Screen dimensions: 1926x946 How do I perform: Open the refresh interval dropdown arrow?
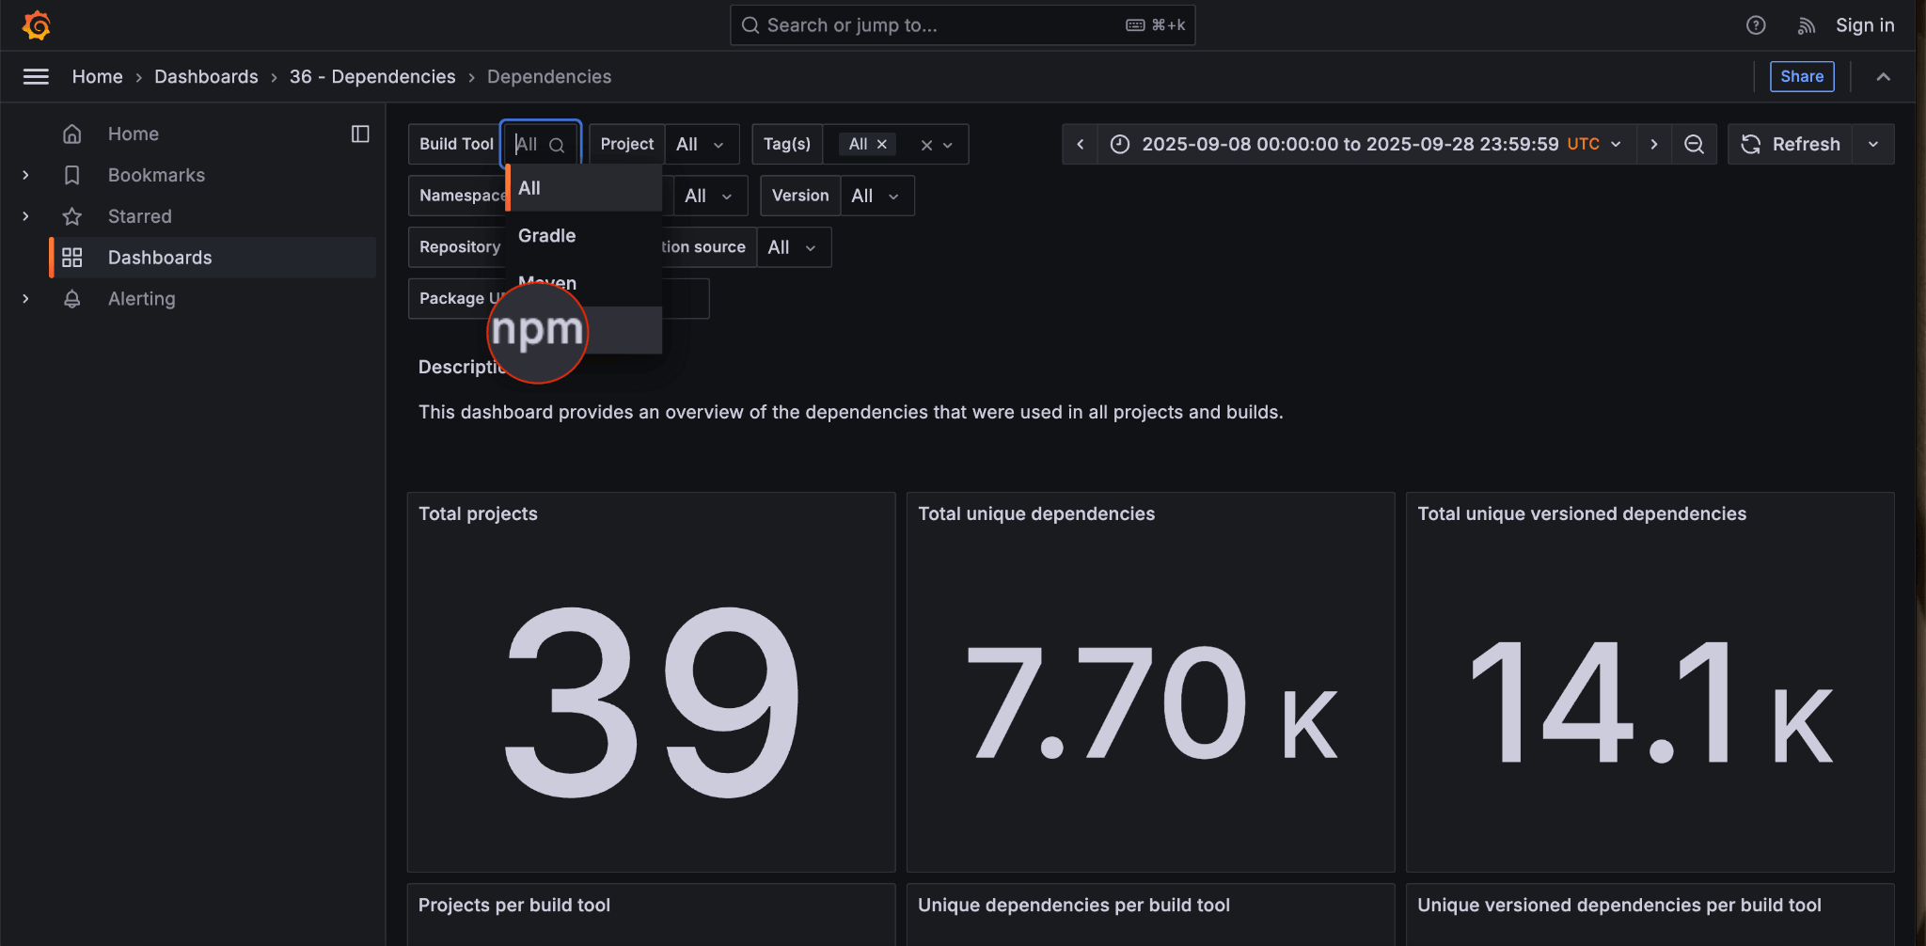pyautogui.click(x=1873, y=144)
